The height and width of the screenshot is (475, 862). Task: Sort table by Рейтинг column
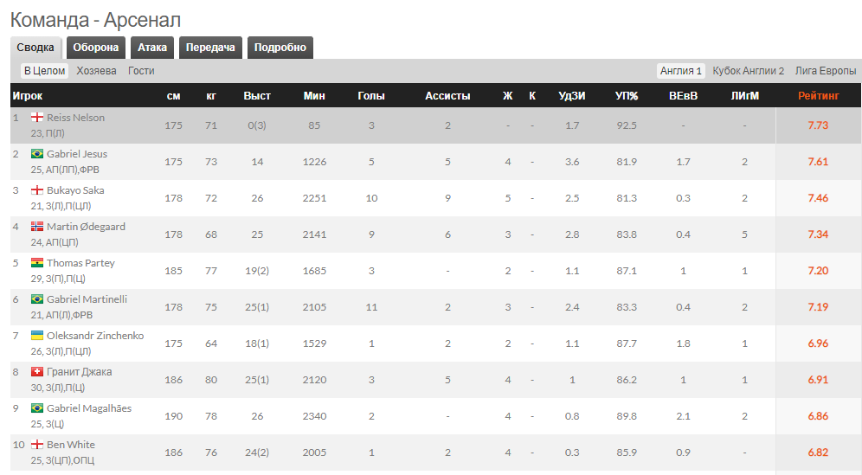tap(818, 96)
